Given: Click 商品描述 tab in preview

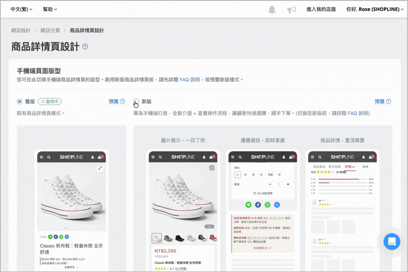Looking at the screenshot, I should click(319, 167).
